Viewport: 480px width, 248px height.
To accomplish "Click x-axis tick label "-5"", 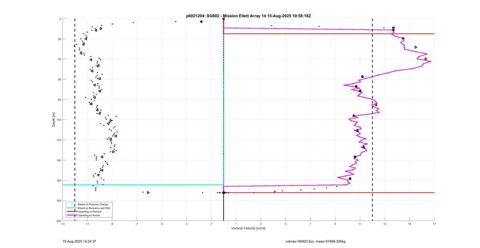I will [x=162, y=224].
